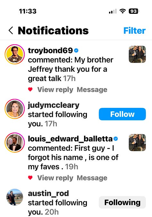The width and height of the screenshot is (152, 217).
Task: Open judymccleary's profile picture
Action: click(x=15, y=109)
